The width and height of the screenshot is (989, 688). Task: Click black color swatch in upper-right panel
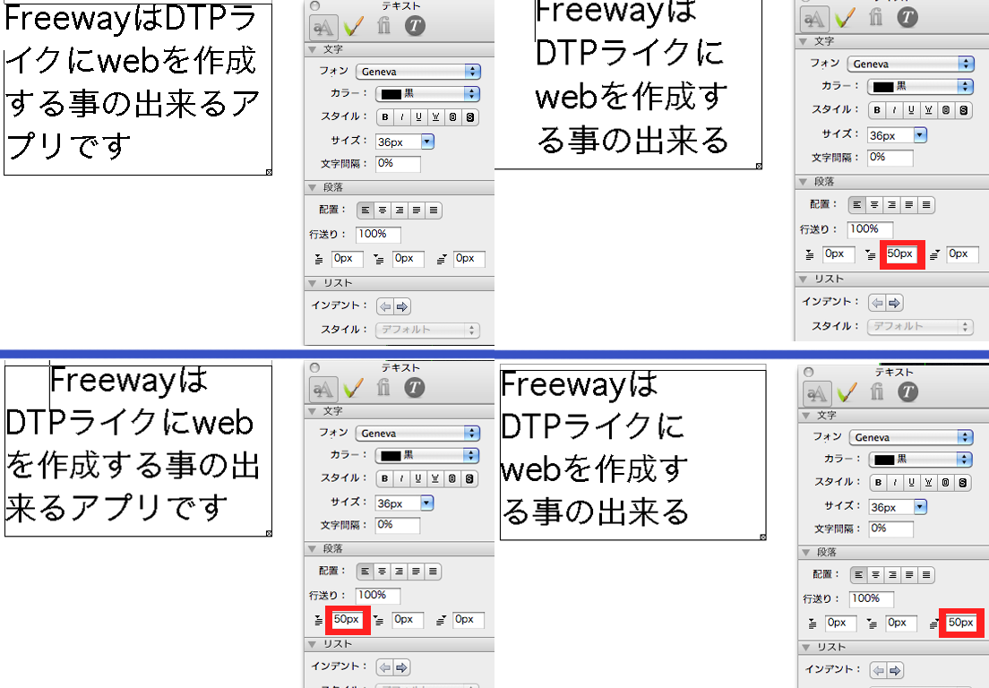coord(883,87)
